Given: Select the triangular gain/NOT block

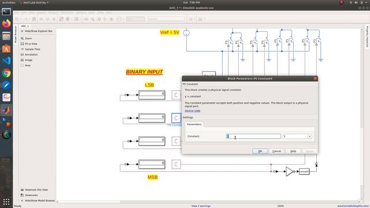Looking at the screenshot, I should [289, 172].
